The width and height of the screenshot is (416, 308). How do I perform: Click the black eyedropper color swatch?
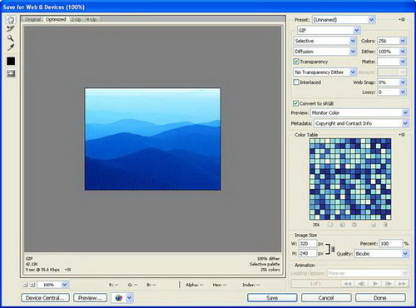tap(11, 61)
